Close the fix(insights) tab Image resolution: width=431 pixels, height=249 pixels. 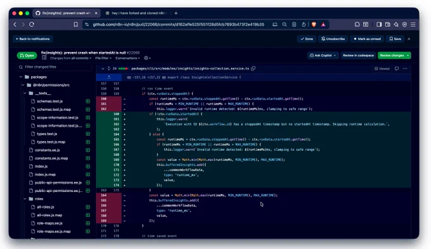point(96,13)
